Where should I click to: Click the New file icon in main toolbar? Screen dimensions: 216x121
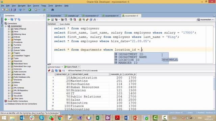coord(3,10)
